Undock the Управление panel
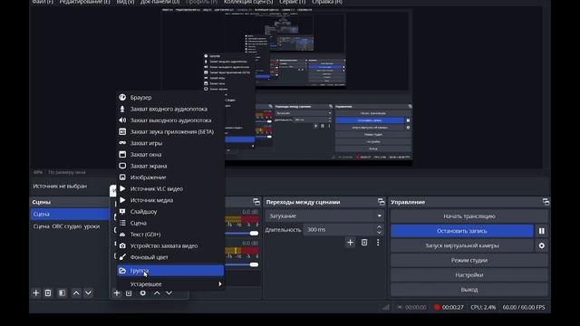This screenshot has height=326, width=580. point(546,202)
